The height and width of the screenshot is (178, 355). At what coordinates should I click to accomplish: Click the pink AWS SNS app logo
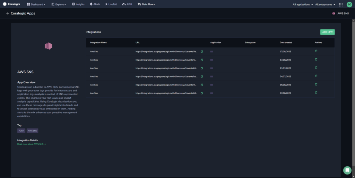pyautogui.click(x=49, y=46)
